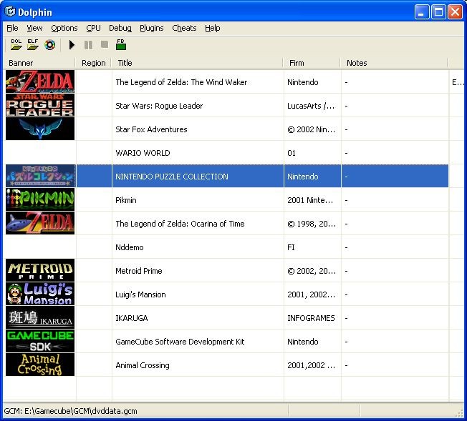Viewport: 467px width, 421px height.
Task: Click the colorful disc icon in toolbar
Action: (x=49, y=45)
